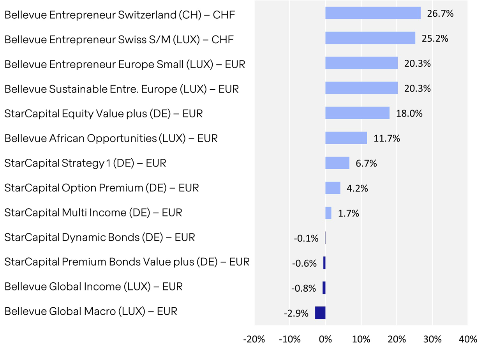The image size is (483, 349).
Task: Select the dark -2.9% Global Macro bar
Action: tap(320, 313)
